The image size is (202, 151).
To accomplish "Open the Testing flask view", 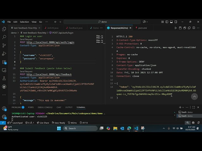I will point(4,78).
